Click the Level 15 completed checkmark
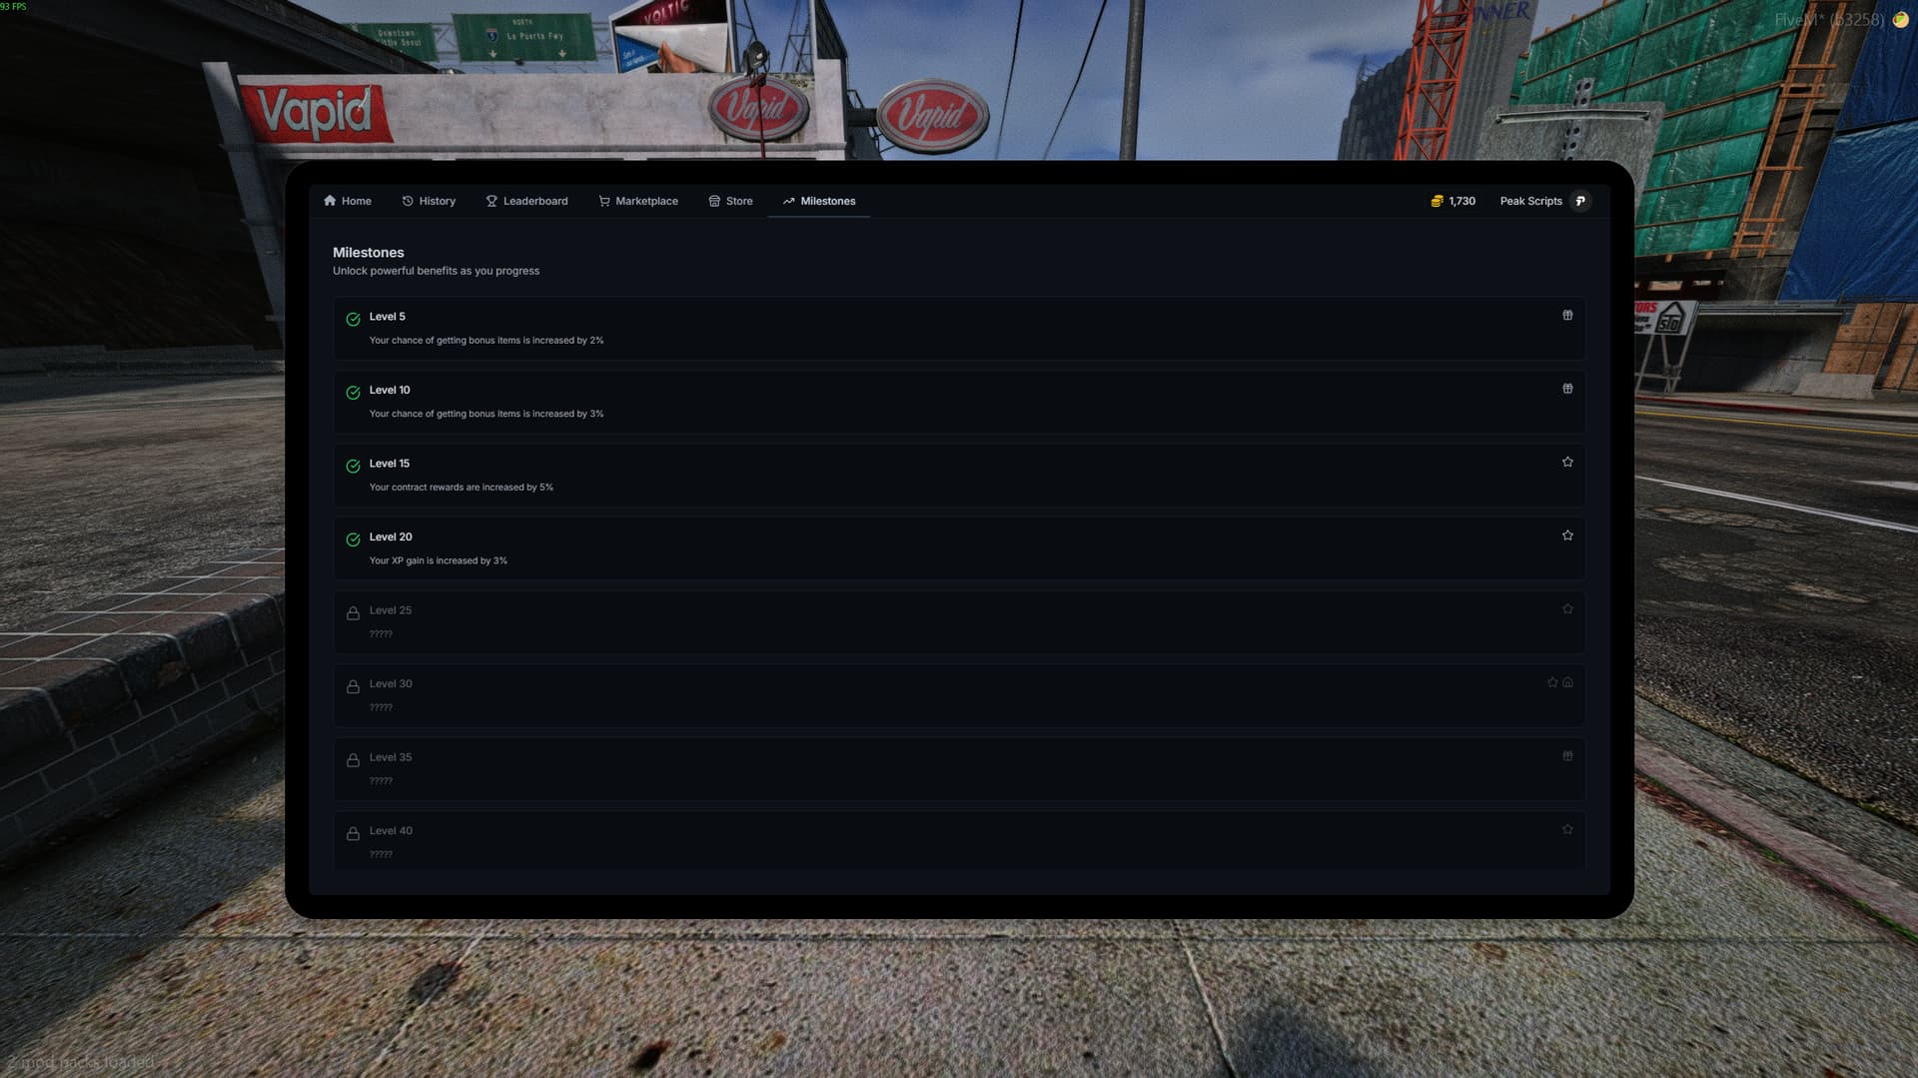 [x=353, y=467]
